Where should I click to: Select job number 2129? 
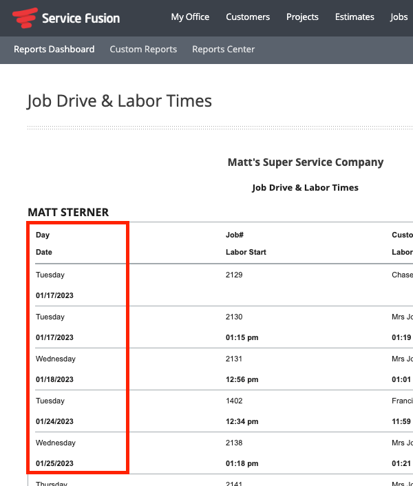[234, 275]
